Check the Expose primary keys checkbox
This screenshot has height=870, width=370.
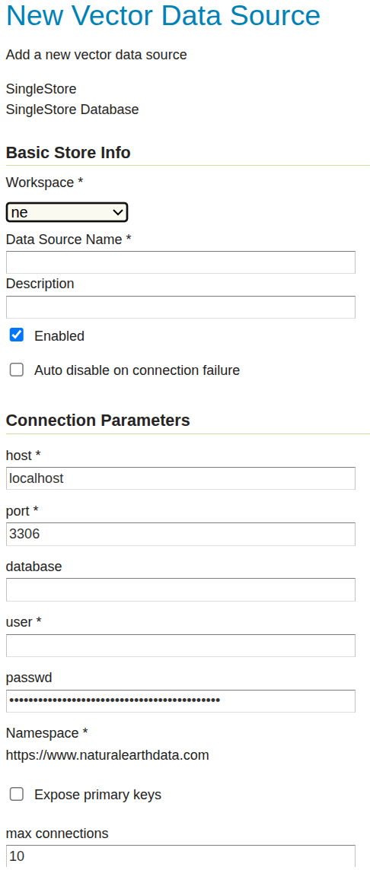click(x=17, y=795)
